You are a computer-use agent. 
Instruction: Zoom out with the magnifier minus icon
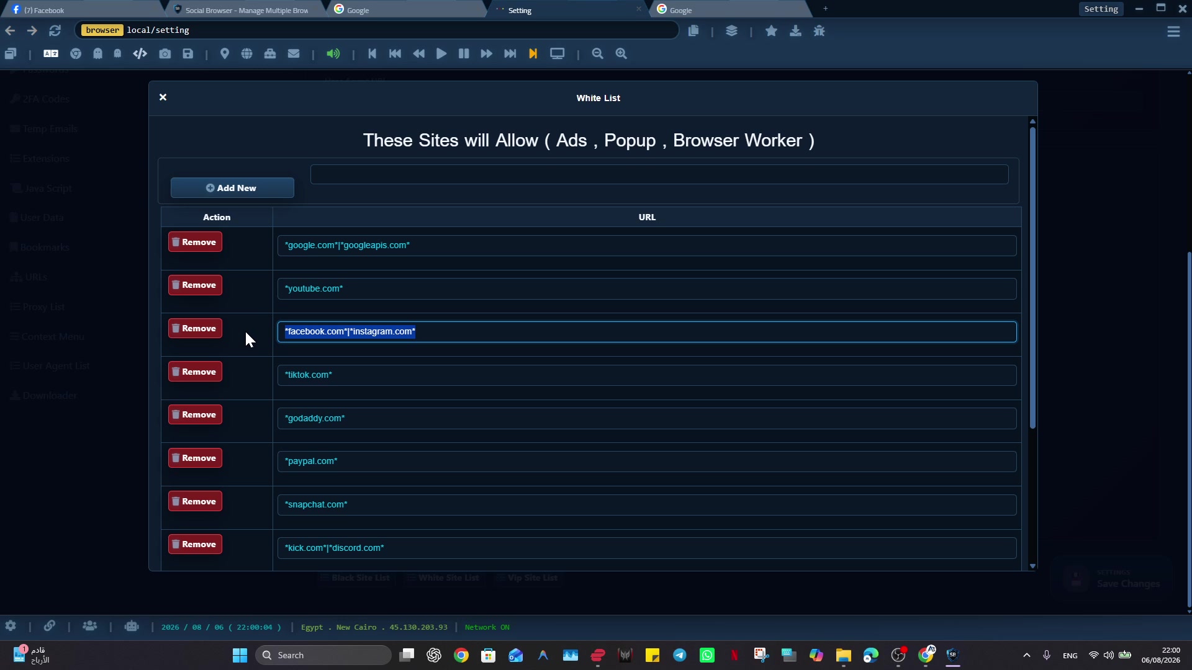tap(598, 54)
